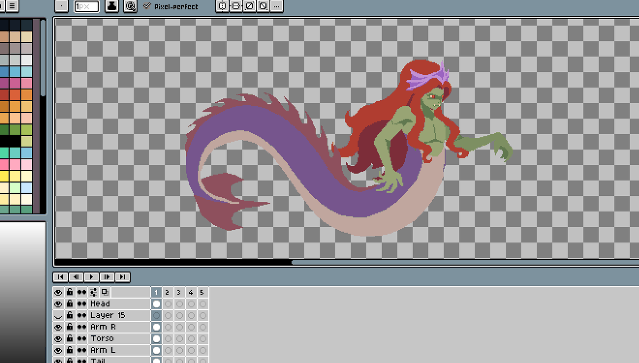
Task: Toggle continuous cels on Torso layer
Action: pos(82,339)
